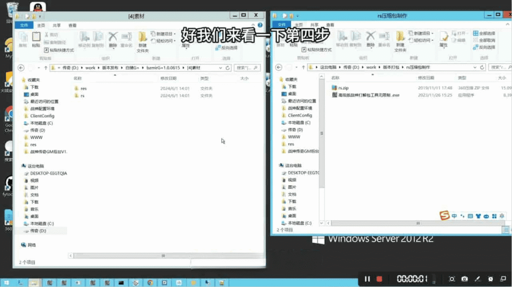The height and width of the screenshot is (287, 512).
Task: Stop recording with the red square button
Action: [379, 279]
